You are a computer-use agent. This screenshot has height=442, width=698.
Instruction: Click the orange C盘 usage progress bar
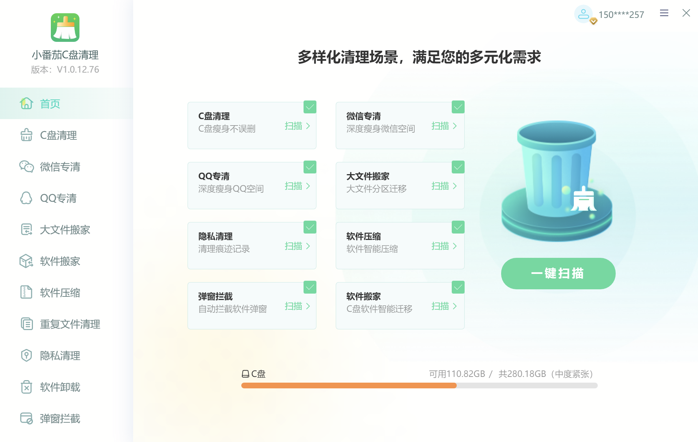point(349,385)
